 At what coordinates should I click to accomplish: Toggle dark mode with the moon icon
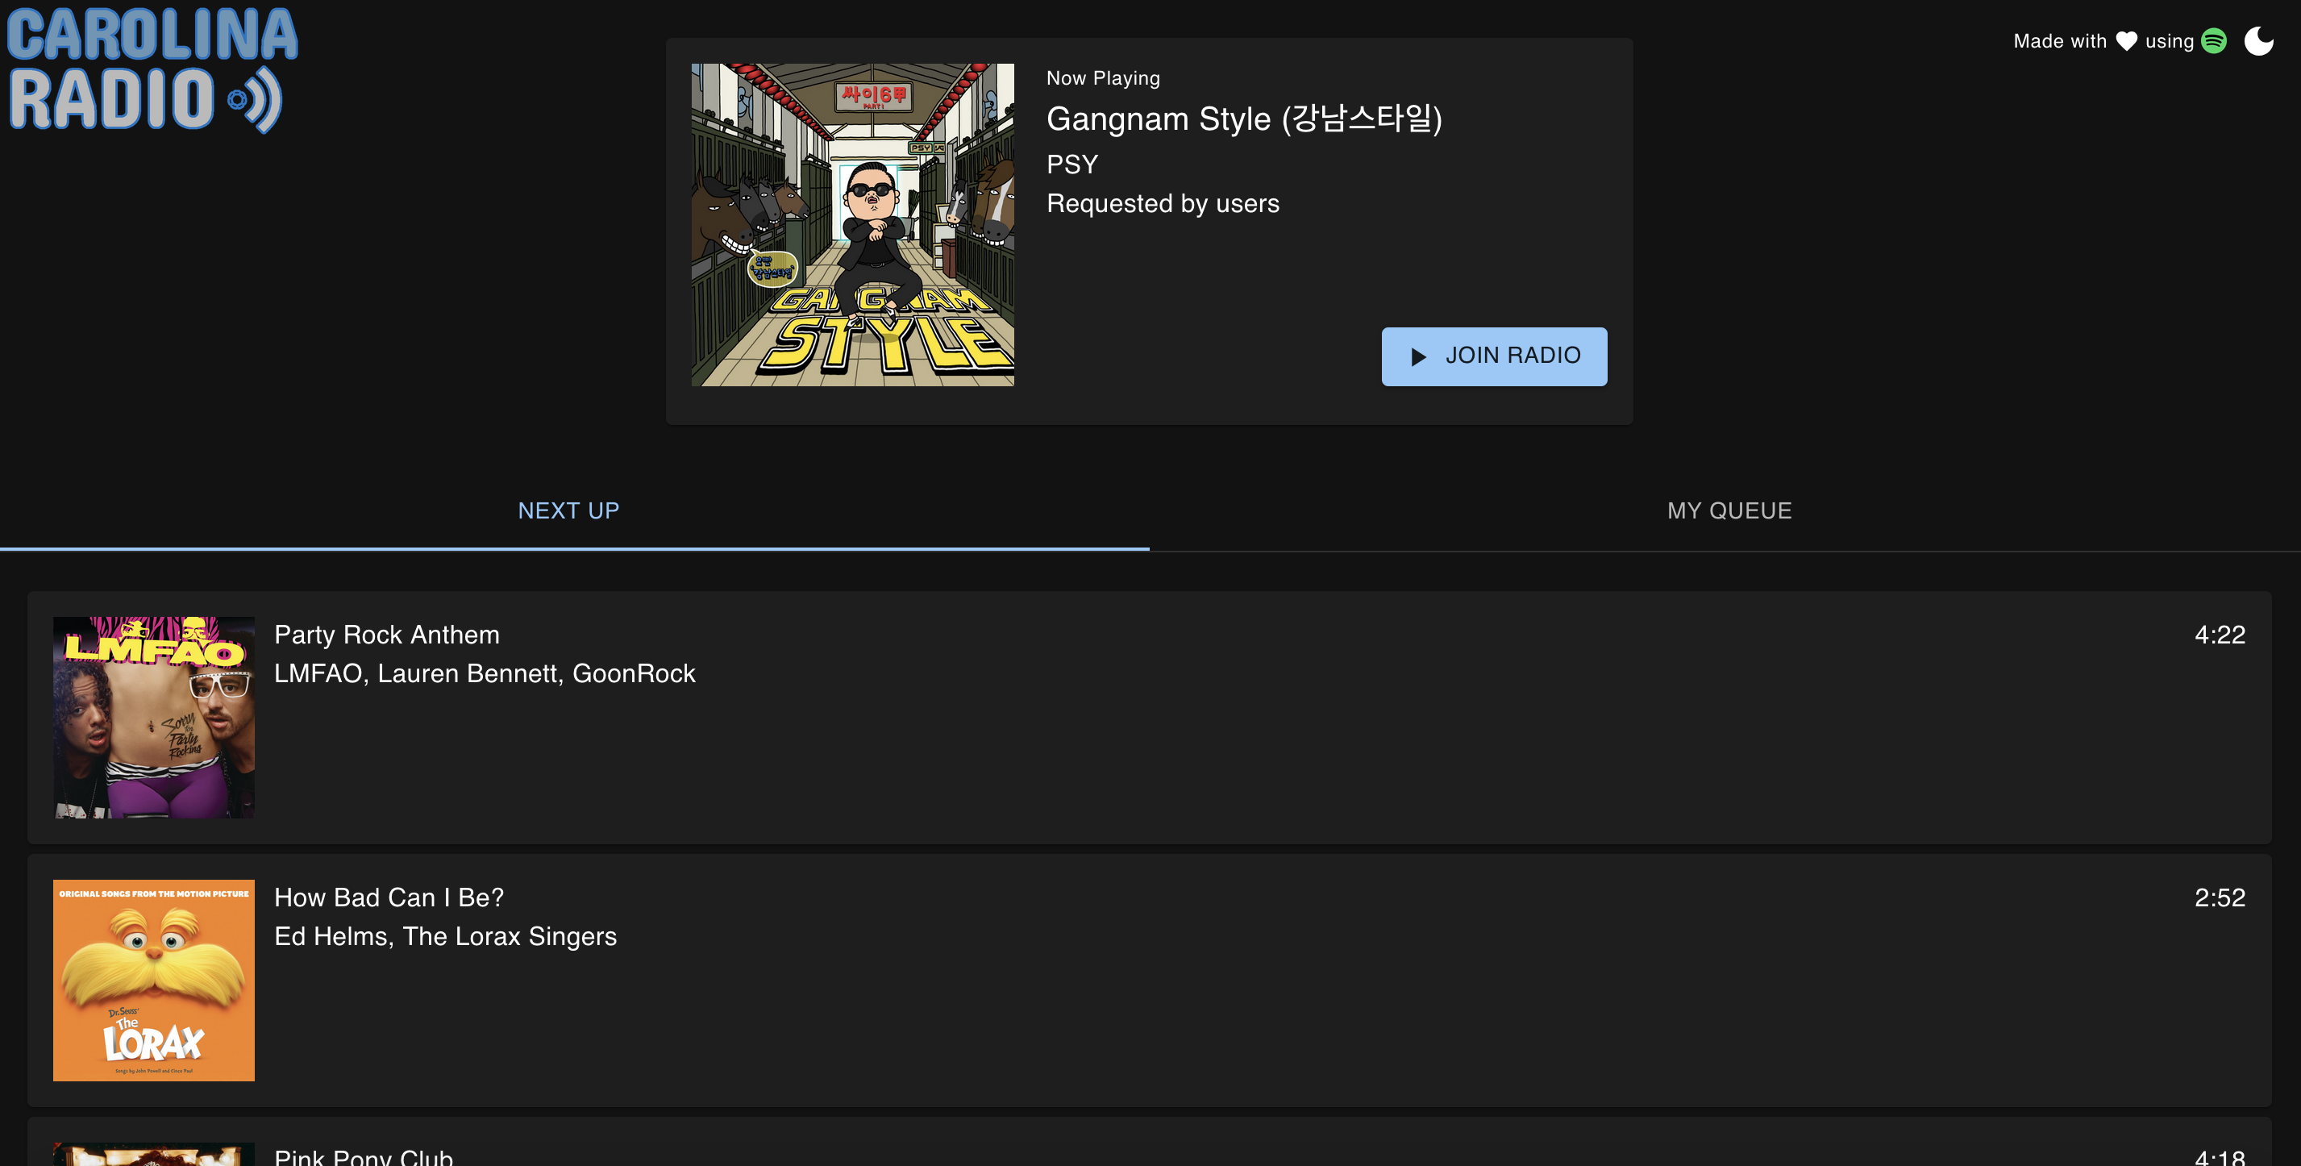2258,41
